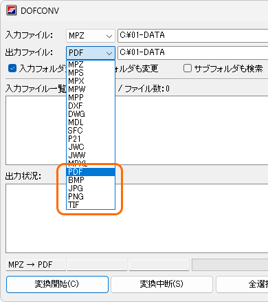Click the output file path field C:¥01-DATA

(192, 53)
